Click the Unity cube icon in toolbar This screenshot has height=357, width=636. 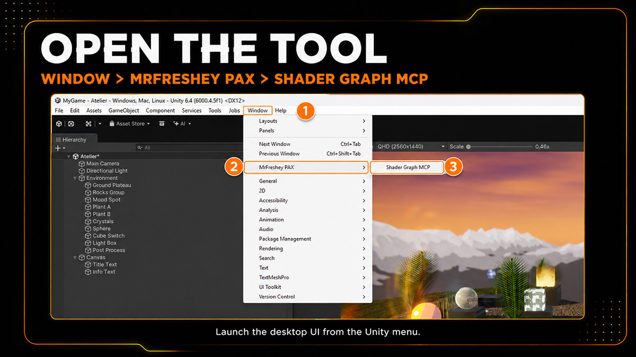pos(59,124)
